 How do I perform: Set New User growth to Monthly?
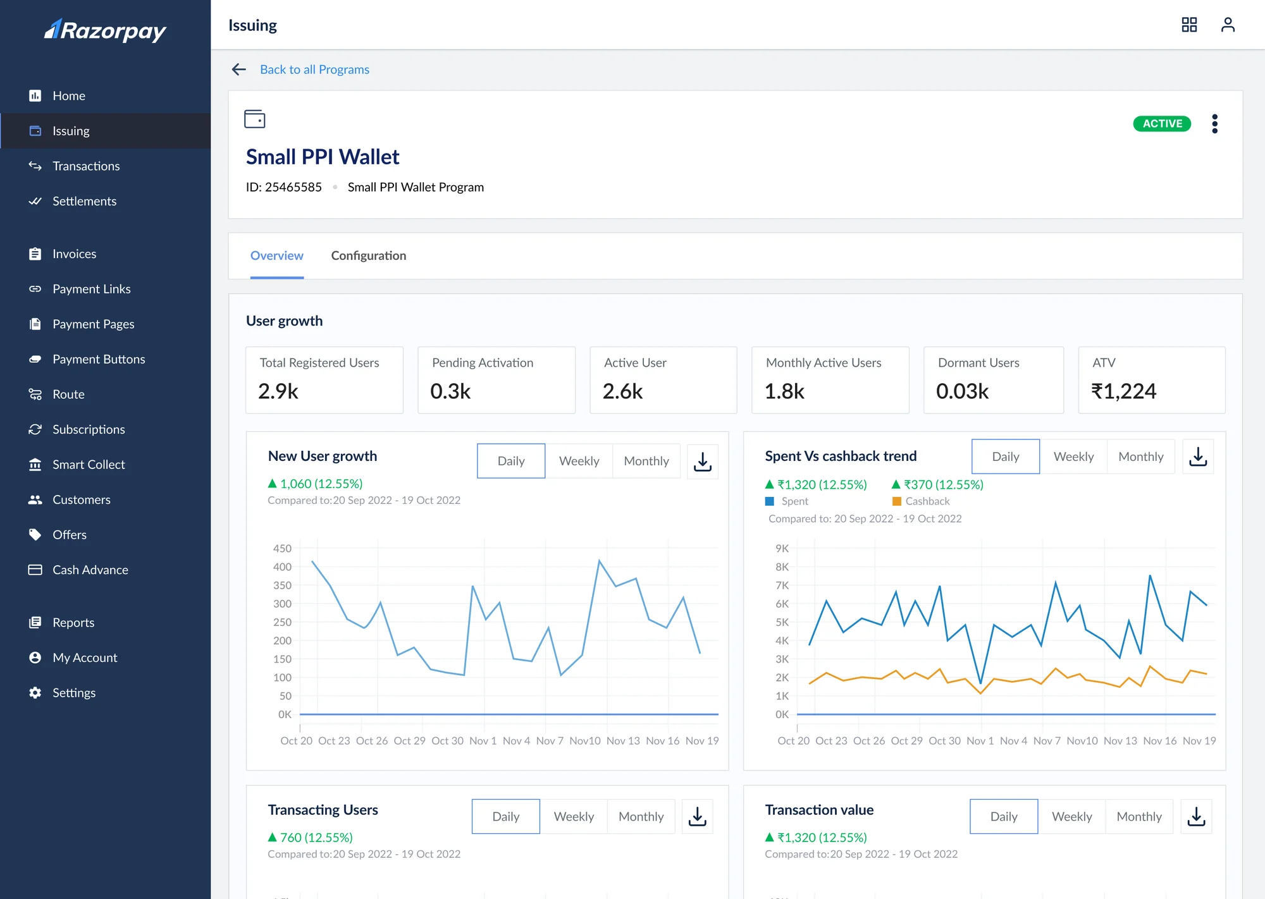point(646,462)
